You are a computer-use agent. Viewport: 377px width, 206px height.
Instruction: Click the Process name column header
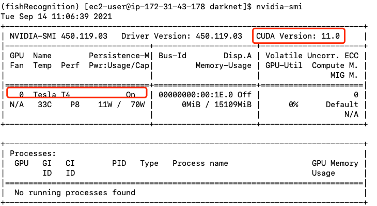click(200, 163)
